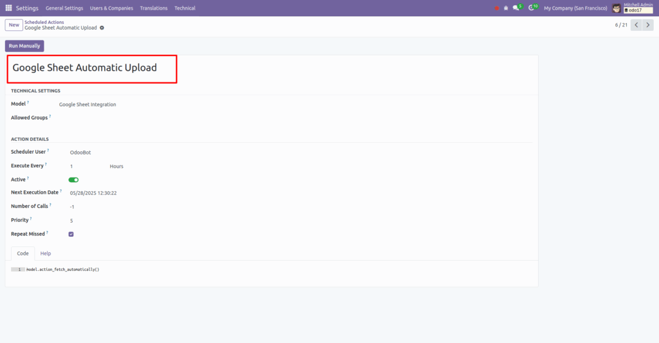Toggle the Active switch off
Viewport: 659px width, 343px height.
tap(73, 180)
